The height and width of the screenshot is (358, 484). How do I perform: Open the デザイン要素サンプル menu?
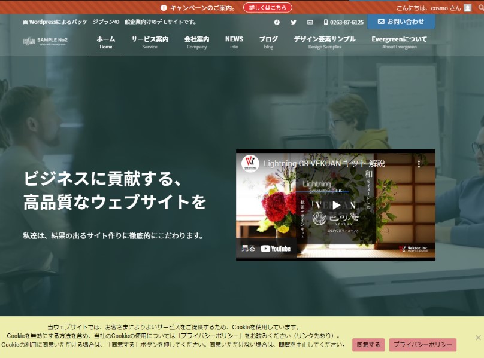(324, 42)
